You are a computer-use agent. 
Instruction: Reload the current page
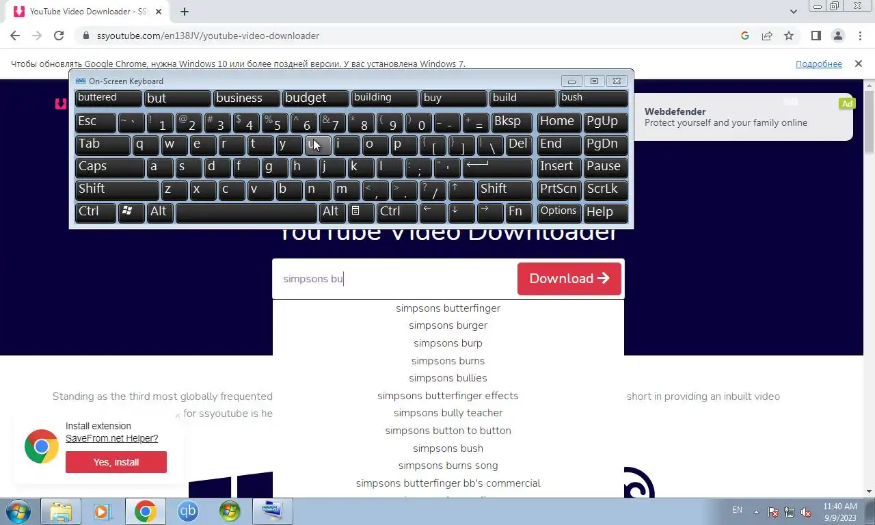coord(59,36)
